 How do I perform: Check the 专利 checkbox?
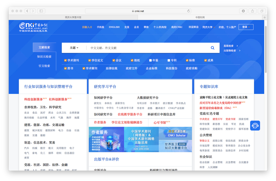pos(169,60)
